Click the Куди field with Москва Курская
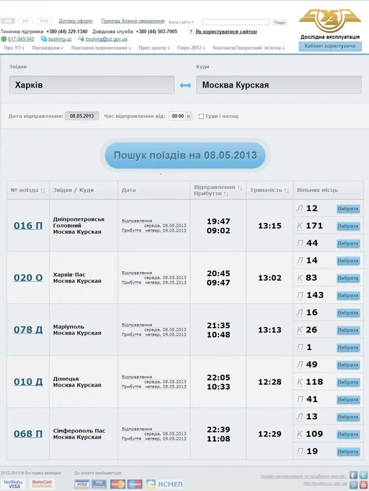The width and height of the screenshot is (369, 491). coord(279,85)
